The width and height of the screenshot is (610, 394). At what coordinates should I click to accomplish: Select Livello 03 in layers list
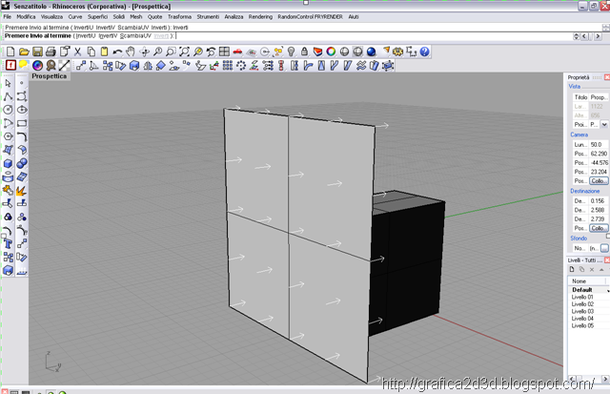(582, 311)
